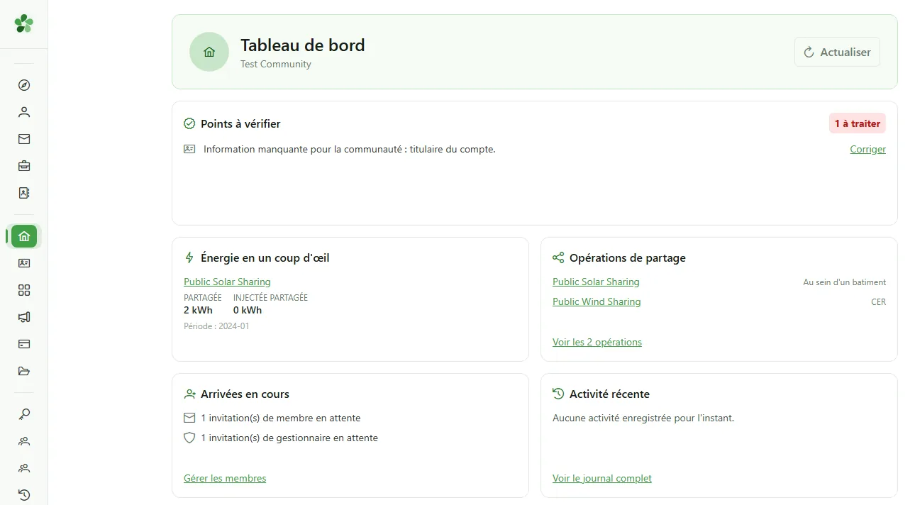This screenshot has height=505, width=915.
Task: Click the shield icon beside gestionnaire en attente
Action: coord(189,438)
